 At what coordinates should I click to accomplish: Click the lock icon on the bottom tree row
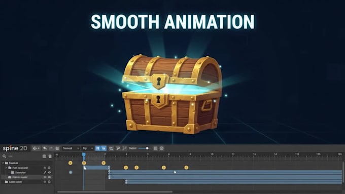click(x=49, y=182)
